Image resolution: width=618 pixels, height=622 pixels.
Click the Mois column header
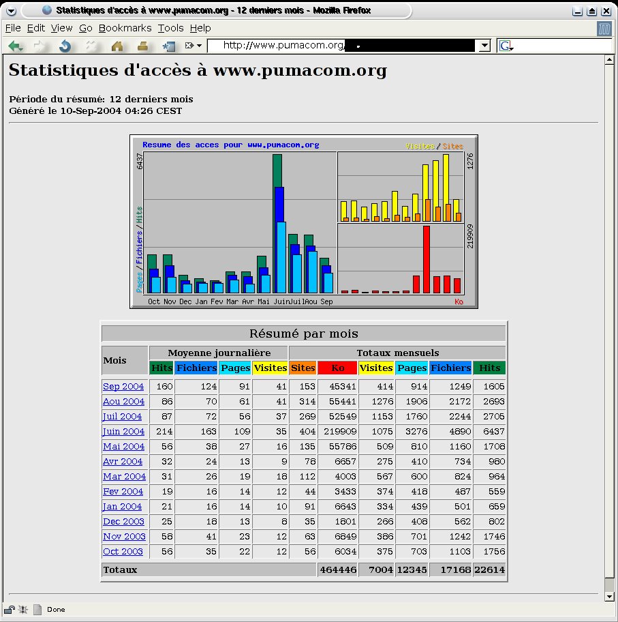125,360
